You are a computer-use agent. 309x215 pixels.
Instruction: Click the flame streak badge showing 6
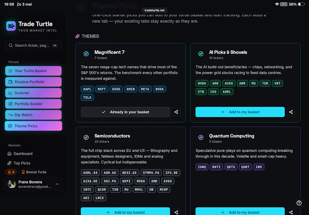[x=11, y=172]
